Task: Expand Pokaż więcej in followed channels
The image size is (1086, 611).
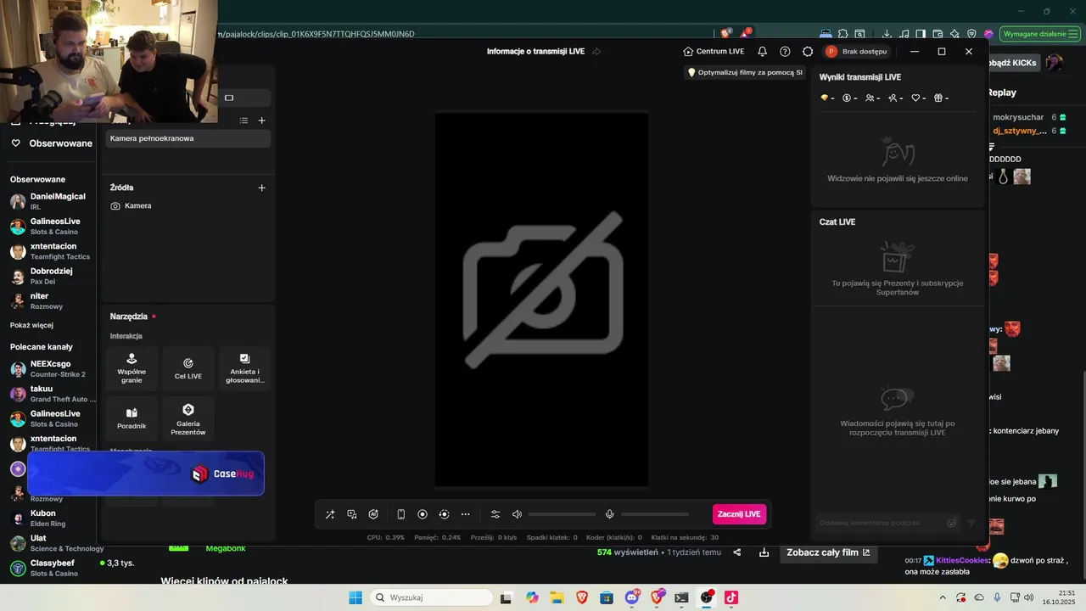Action: tap(31, 325)
